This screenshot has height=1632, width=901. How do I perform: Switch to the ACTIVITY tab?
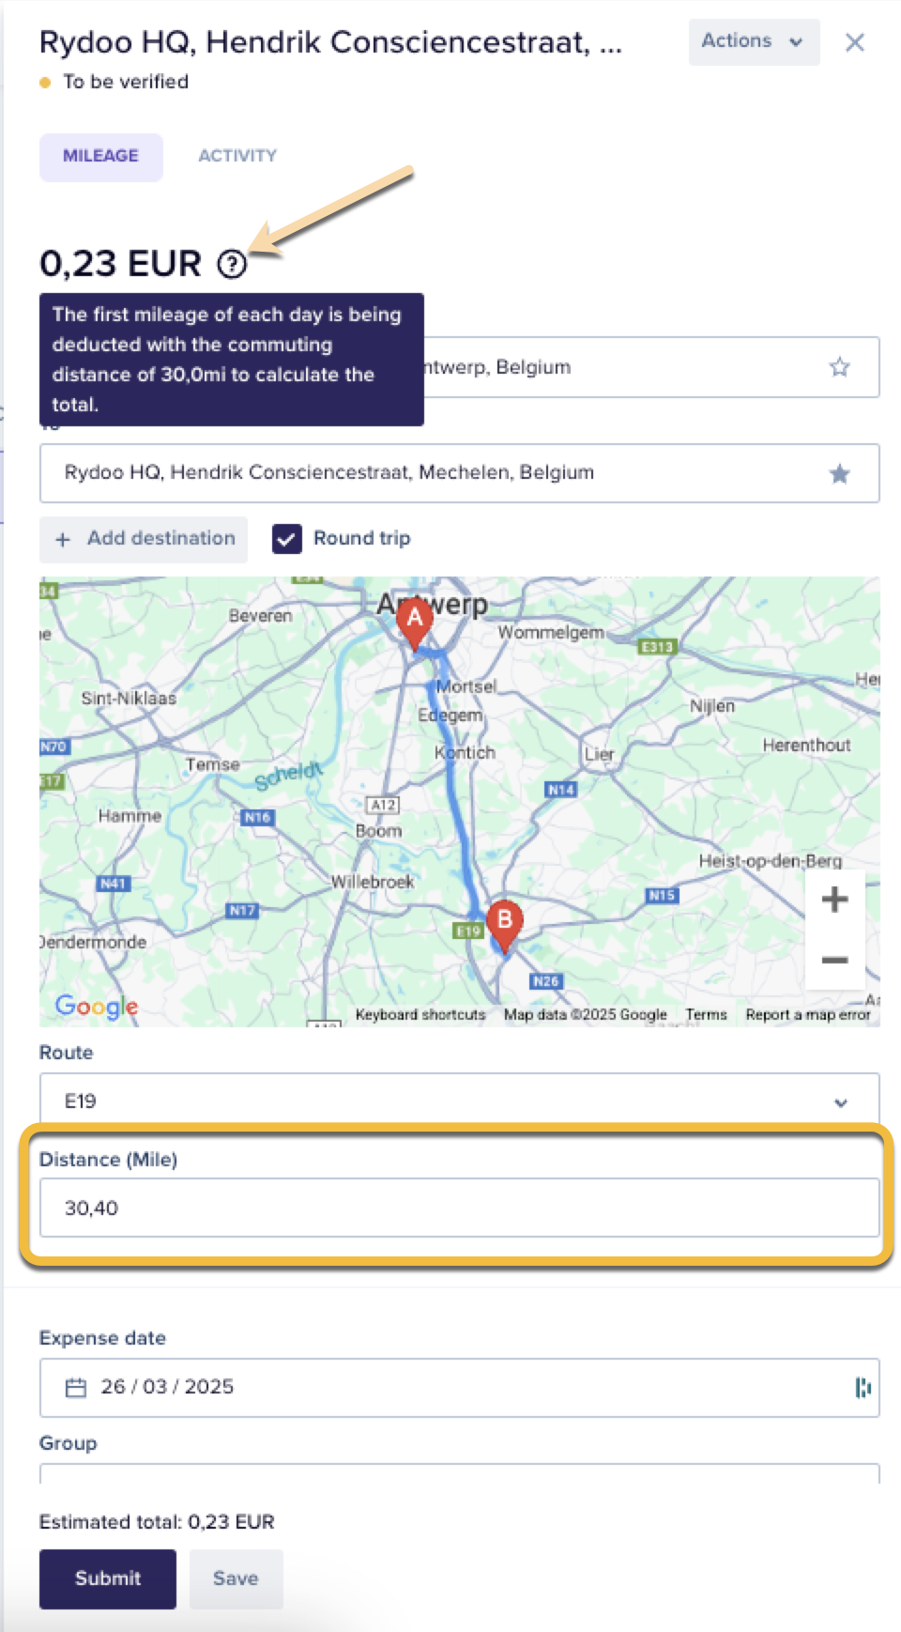click(x=237, y=156)
